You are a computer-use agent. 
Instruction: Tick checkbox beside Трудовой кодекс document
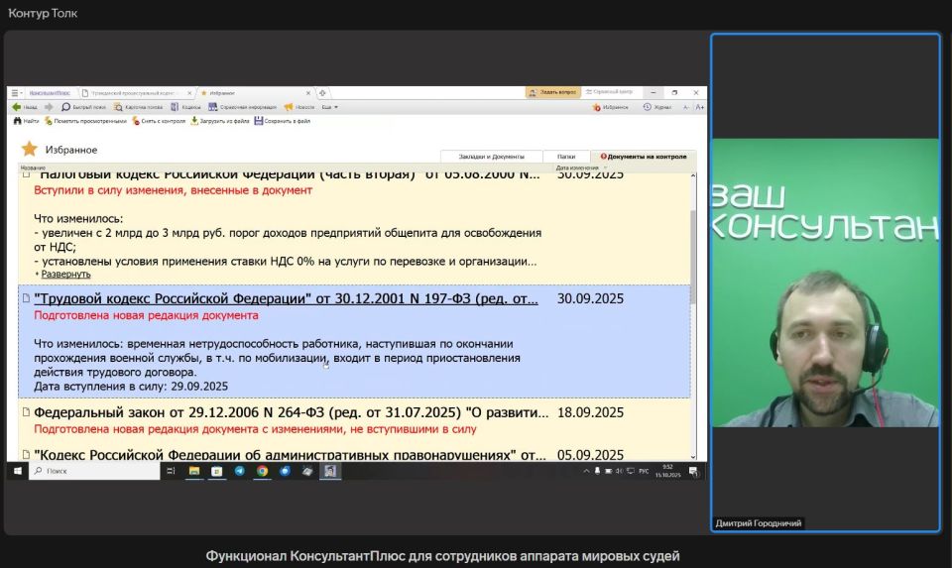tap(26, 297)
